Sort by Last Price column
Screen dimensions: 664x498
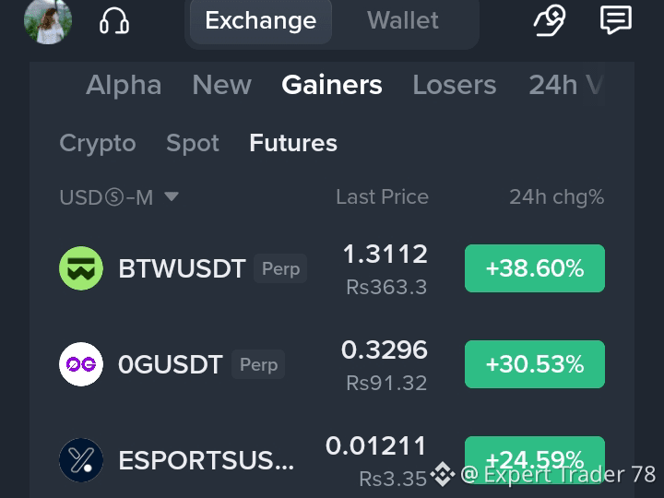pyautogui.click(x=382, y=197)
